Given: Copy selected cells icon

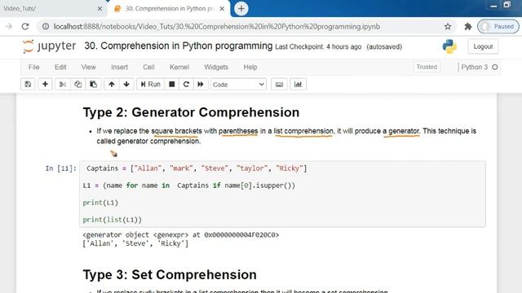Looking at the screenshot, I should tap(78, 85).
